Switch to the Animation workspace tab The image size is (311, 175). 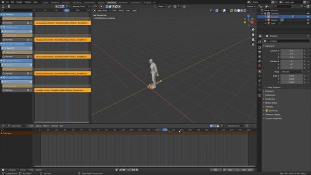point(112,2)
